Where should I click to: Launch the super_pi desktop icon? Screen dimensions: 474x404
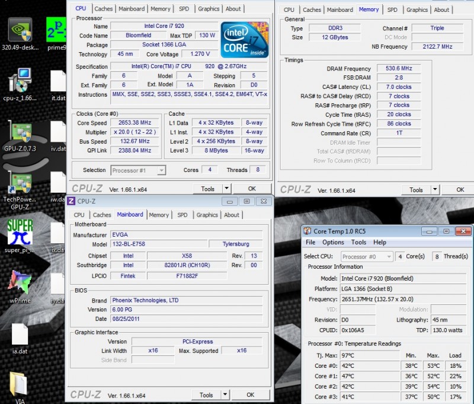20,233
